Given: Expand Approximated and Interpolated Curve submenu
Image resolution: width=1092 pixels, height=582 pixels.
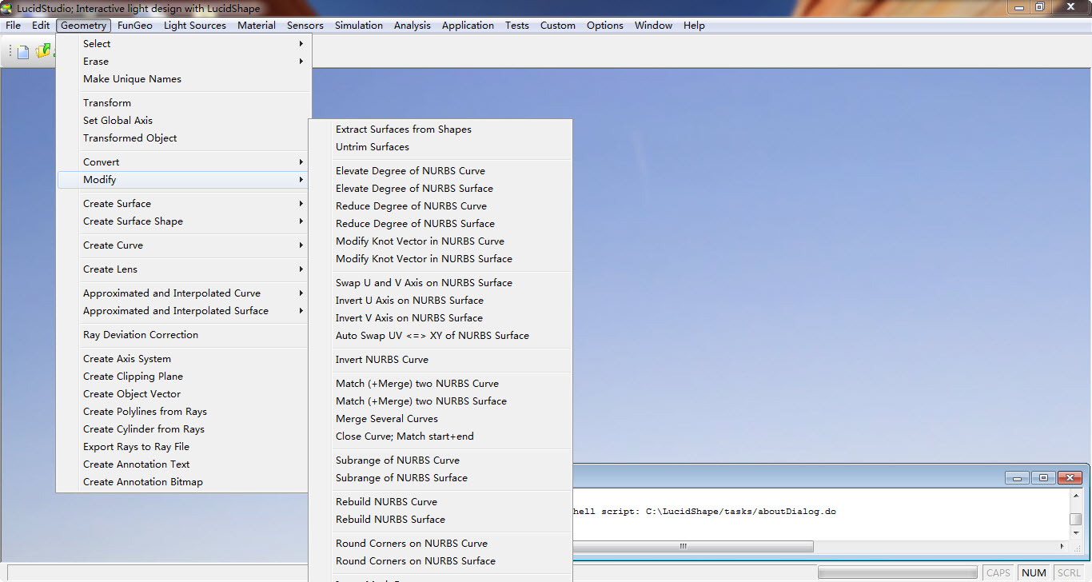Looking at the screenshot, I should coord(183,293).
